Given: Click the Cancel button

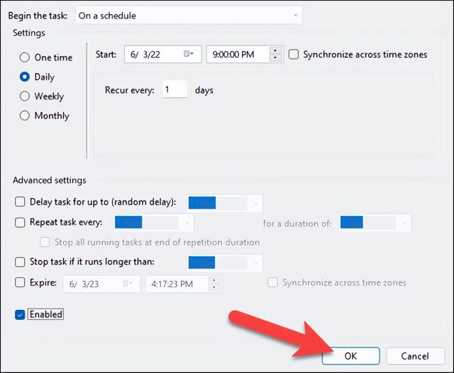Looking at the screenshot, I should 415,356.
